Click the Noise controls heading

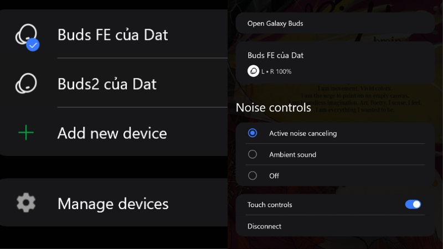273,107
